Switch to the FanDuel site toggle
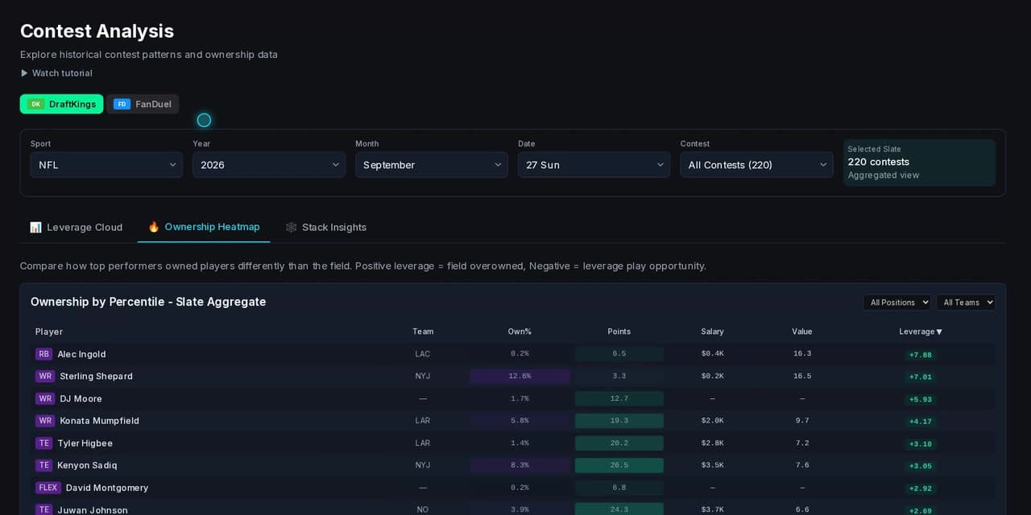1031x515 pixels. click(143, 104)
